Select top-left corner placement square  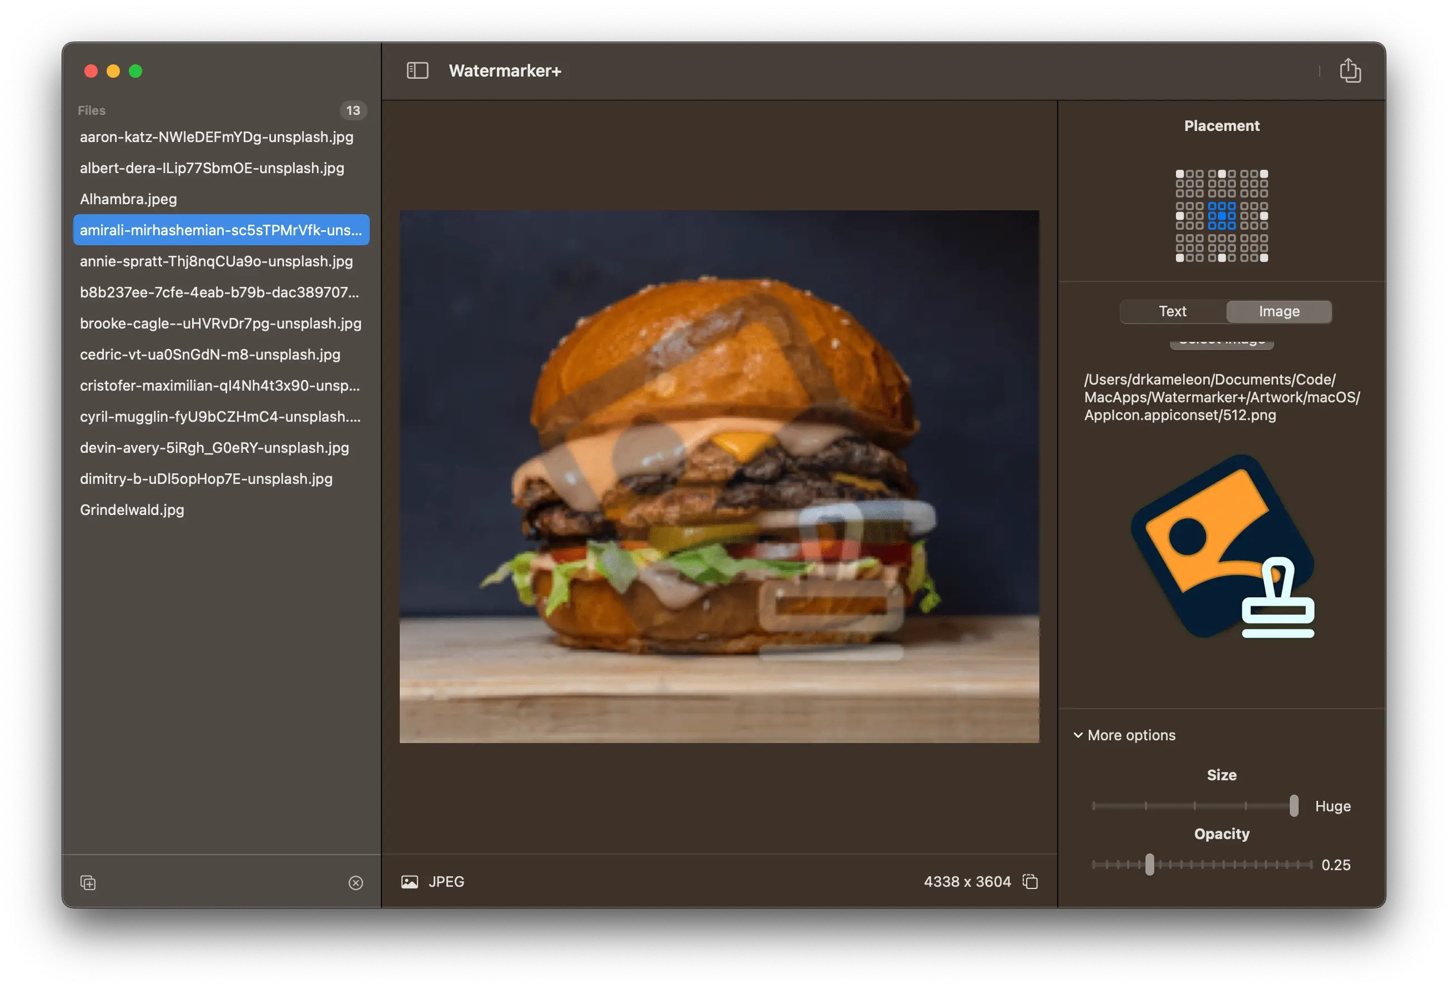tap(1179, 174)
